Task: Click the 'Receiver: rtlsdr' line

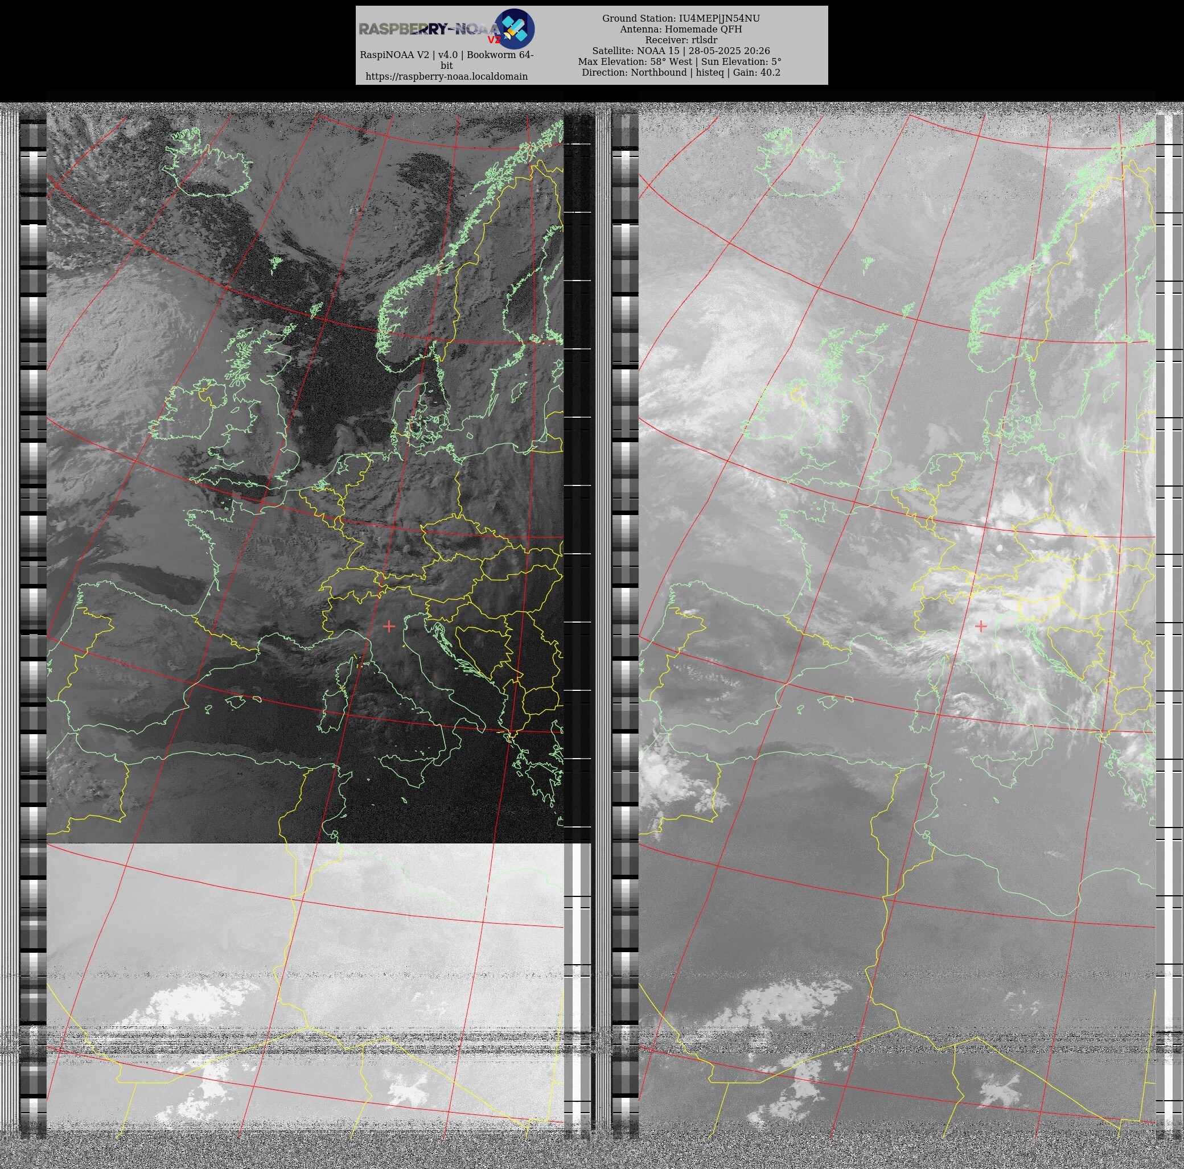Action: point(681,40)
